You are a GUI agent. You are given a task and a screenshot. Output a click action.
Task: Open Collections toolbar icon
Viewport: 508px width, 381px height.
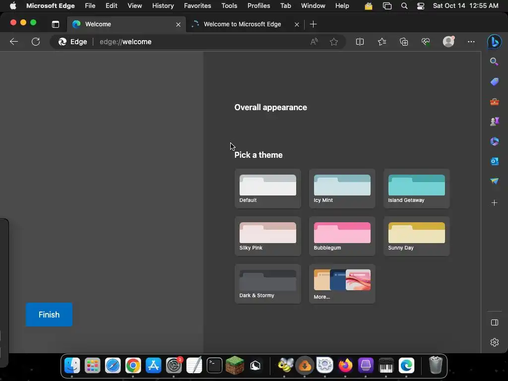(x=404, y=42)
